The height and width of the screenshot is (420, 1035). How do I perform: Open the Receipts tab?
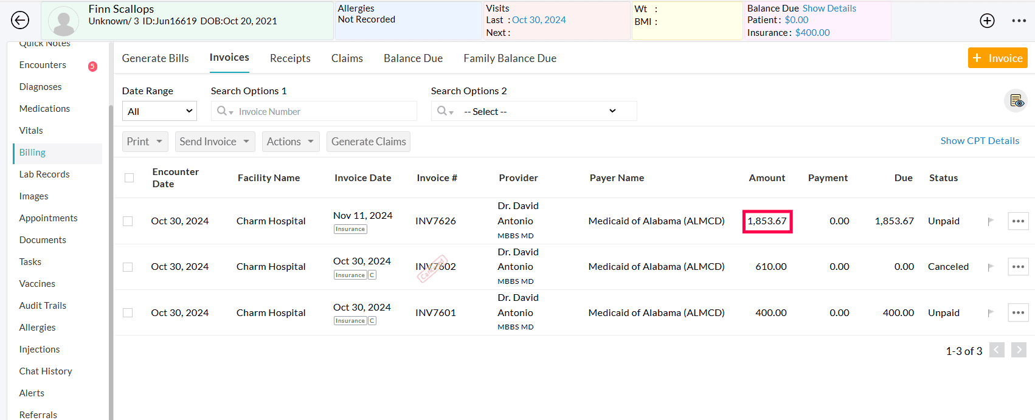290,58
